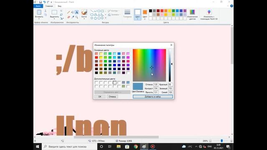Open Paint help question mark icon
The image size is (267, 150).
tap(232, 6)
